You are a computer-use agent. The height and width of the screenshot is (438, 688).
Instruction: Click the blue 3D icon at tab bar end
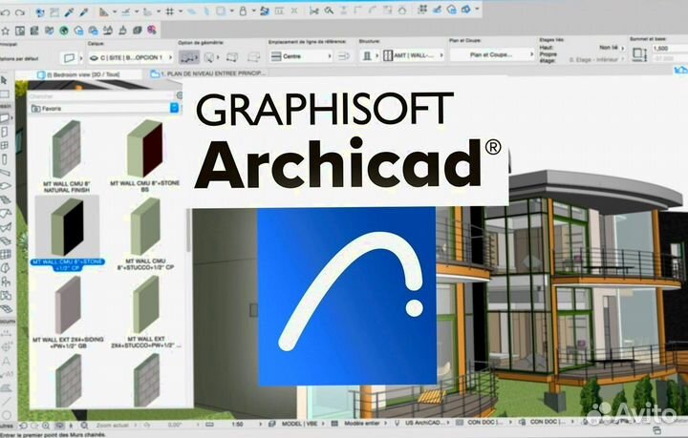[x=680, y=70]
